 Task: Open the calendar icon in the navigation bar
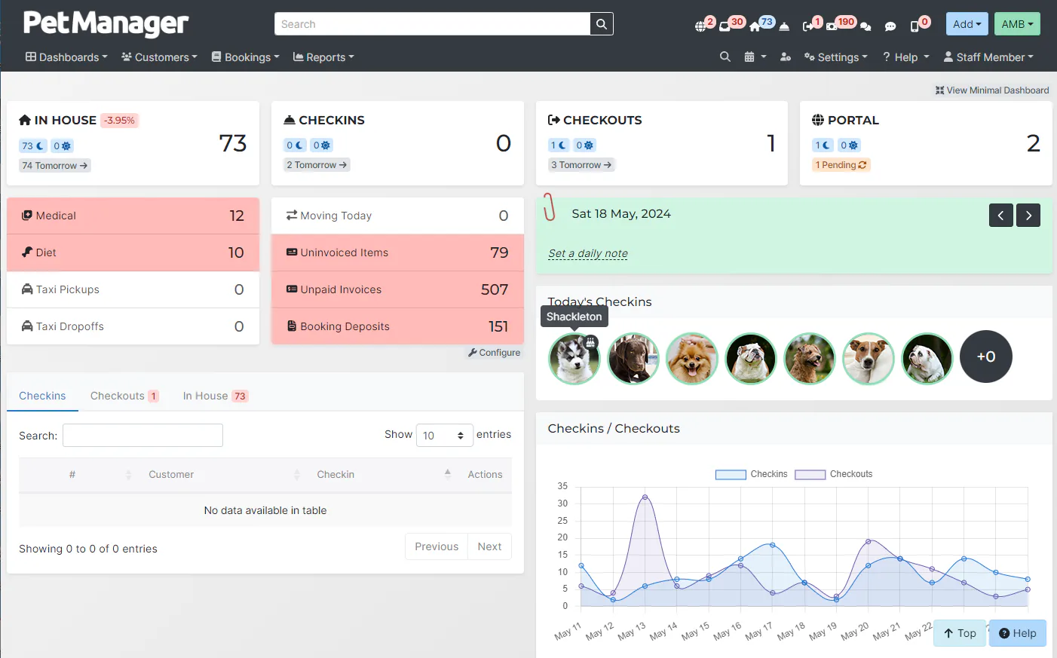tap(752, 57)
